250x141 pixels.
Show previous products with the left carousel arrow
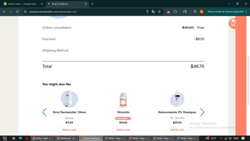(44, 112)
